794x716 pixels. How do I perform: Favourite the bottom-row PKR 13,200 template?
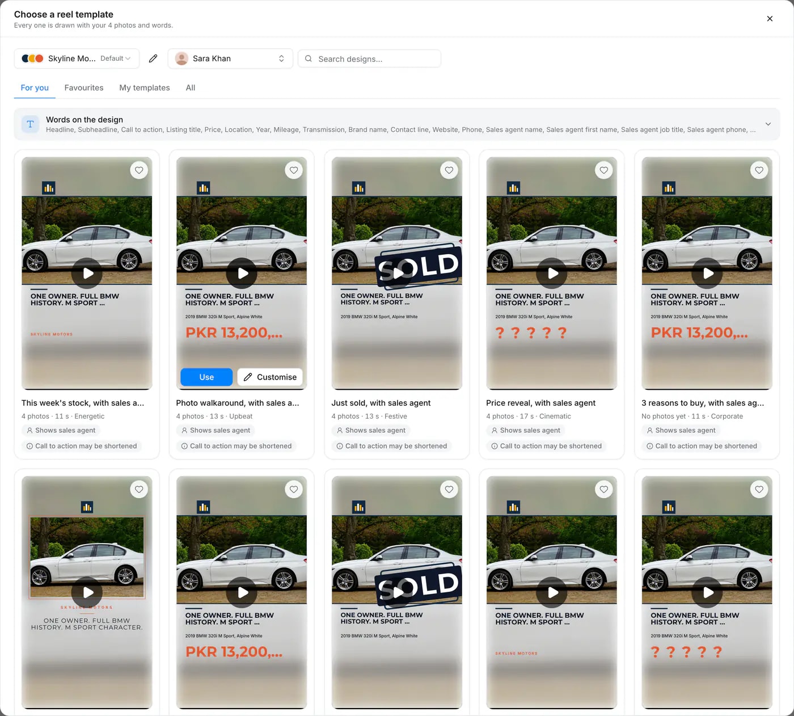click(x=294, y=489)
